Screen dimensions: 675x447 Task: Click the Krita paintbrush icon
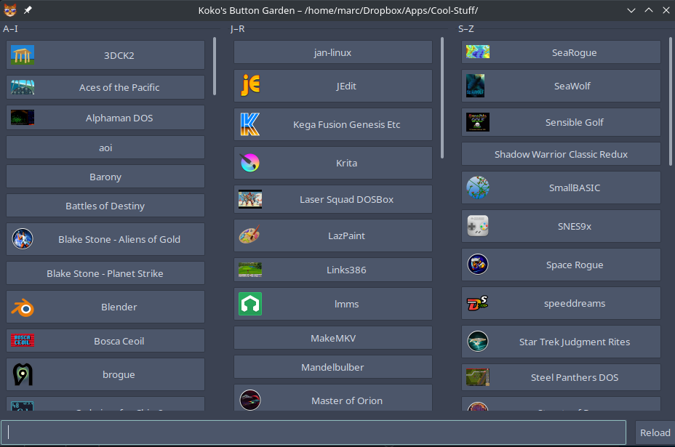coord(250,163)
